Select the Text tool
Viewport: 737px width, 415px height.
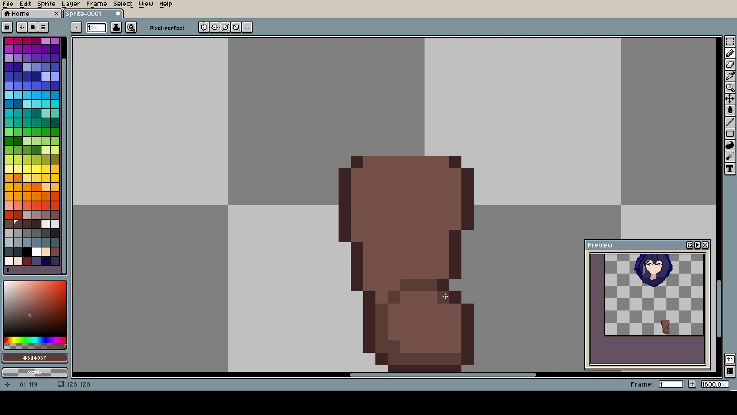coord(730,169)
